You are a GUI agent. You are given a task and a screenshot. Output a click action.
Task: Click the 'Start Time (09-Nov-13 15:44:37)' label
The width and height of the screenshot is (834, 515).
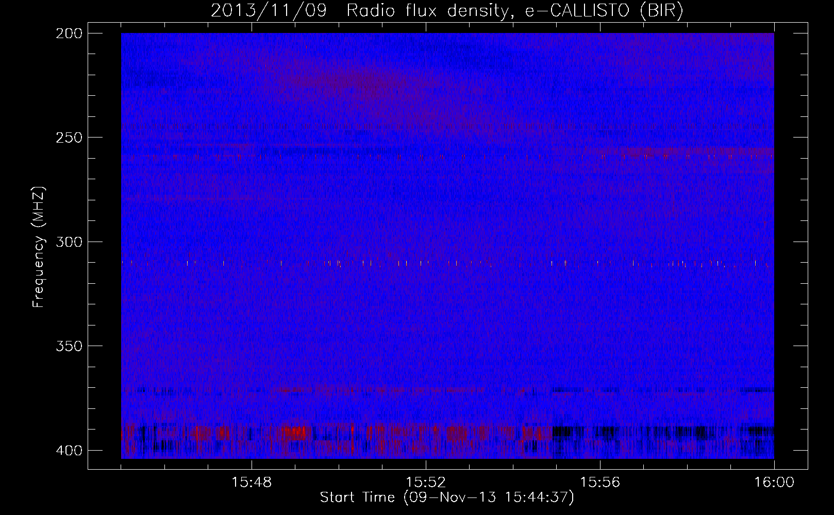(447, 497)
